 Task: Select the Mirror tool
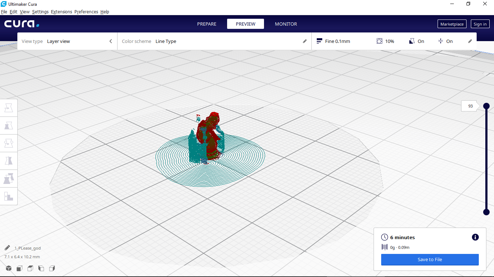click(x=9, y=161)
